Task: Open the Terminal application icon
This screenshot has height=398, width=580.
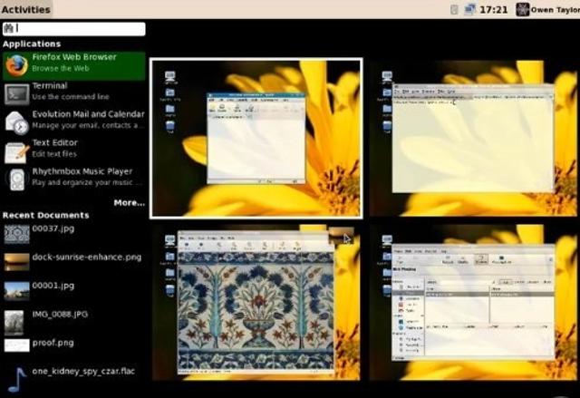Action: pos(16,93)
